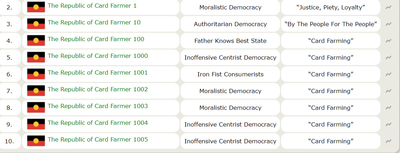The image size is (400, 153).
Task: Click the flag next to Card Farmer 1000
Action: pyautogui.click(x=36, y=58)
